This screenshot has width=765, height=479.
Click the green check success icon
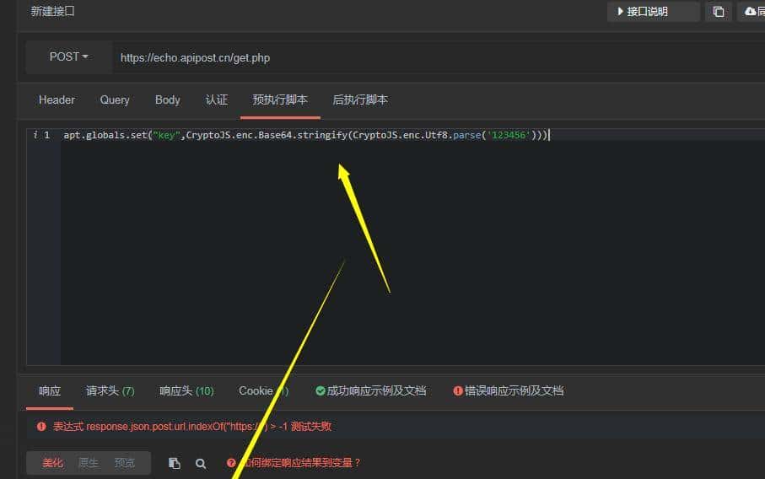click(321, 390)
